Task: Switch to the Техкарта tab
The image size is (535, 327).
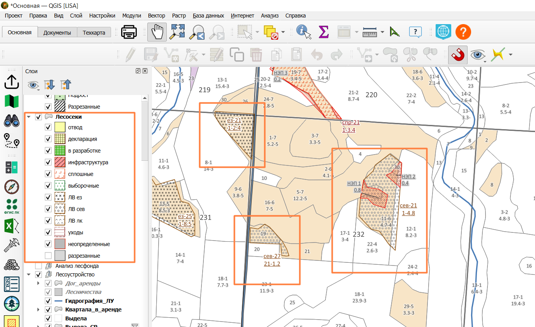Action: (94, 33)
